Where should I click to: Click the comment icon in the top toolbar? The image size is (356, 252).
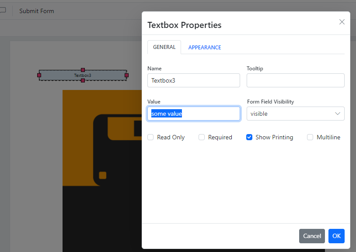3,10
